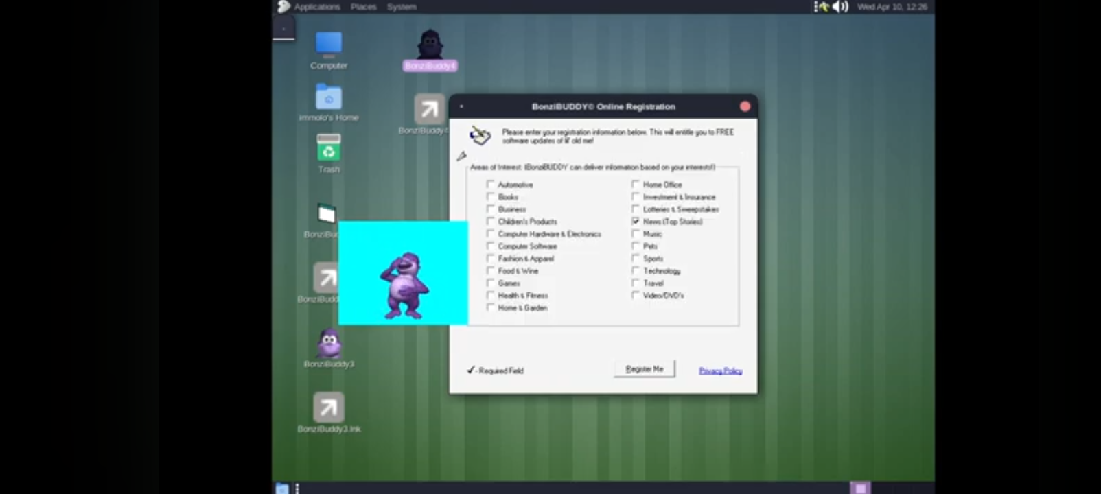1101x494 pixels.
Task: Uncheck the News (Top Stories) checkbox
Action: [636, 221]
